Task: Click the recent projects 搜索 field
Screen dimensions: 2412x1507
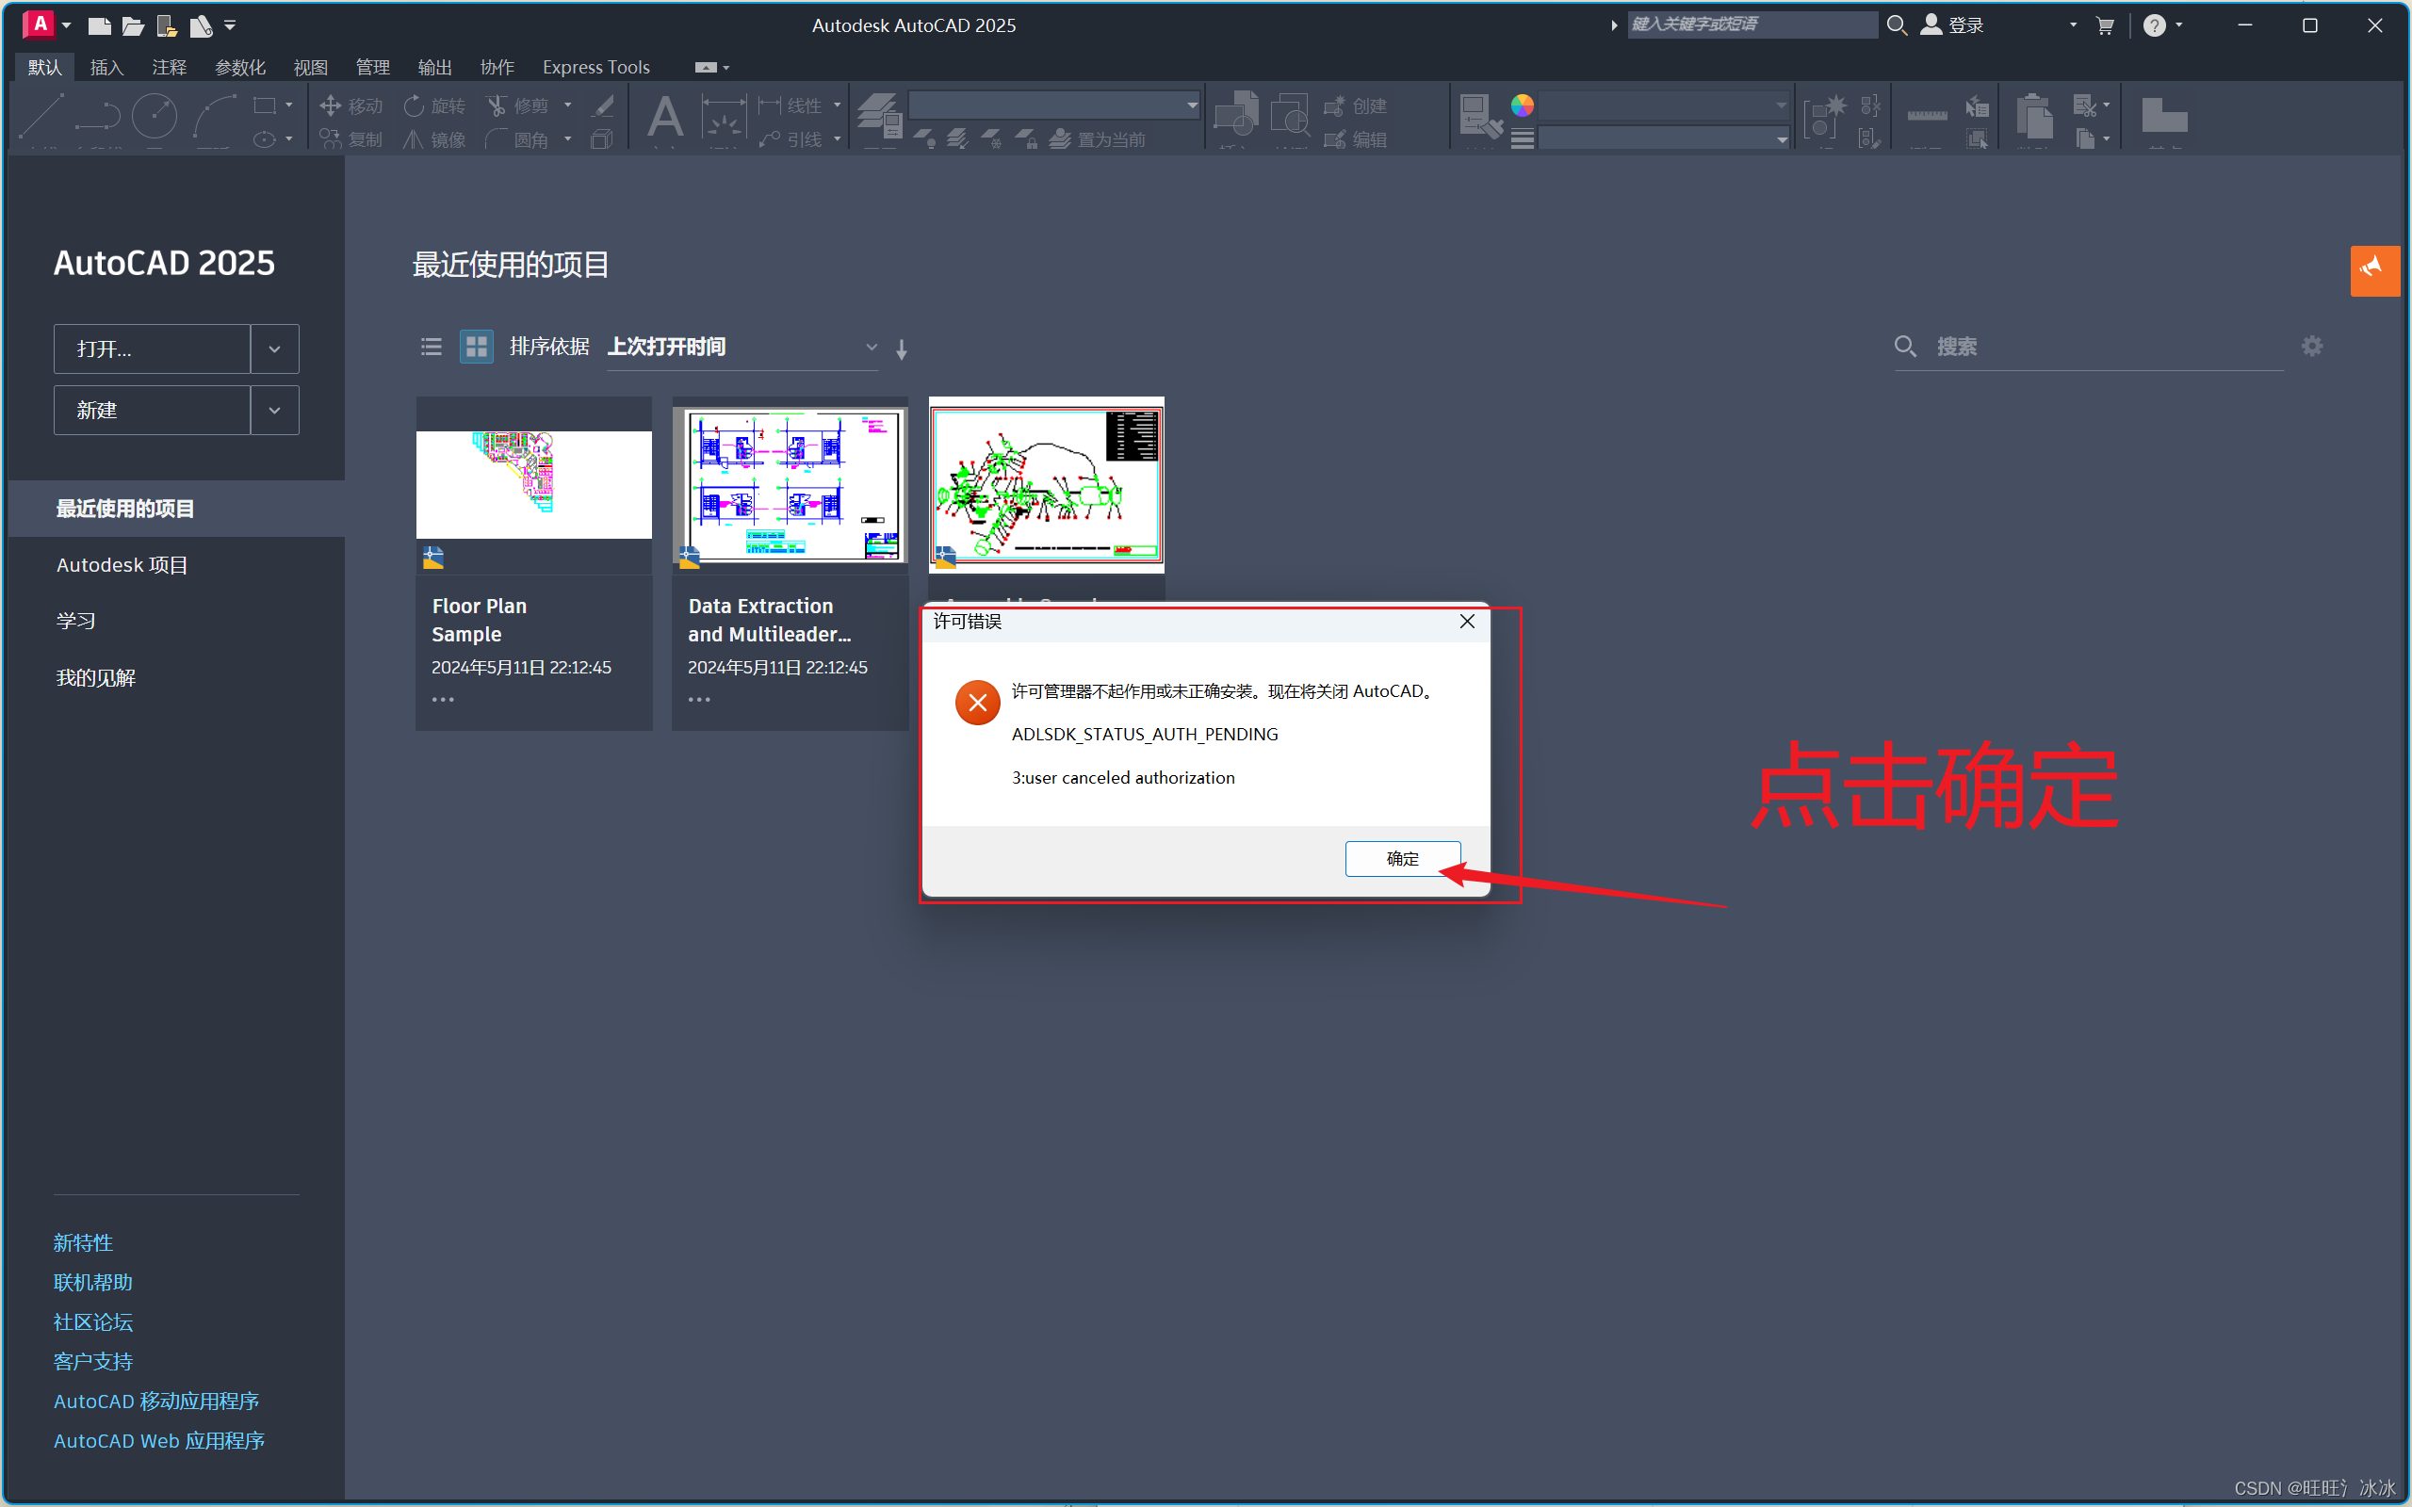Action: [2088, 347]
